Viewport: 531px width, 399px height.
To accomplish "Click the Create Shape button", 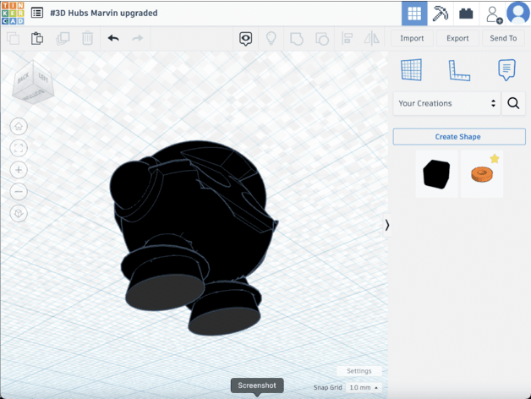I will (x=459, y=137).
